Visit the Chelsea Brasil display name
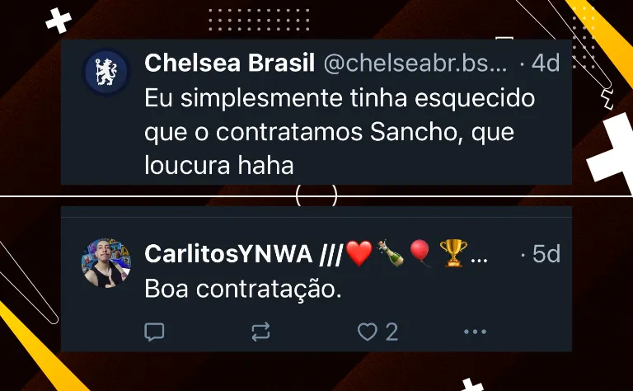 coord(229,63)
